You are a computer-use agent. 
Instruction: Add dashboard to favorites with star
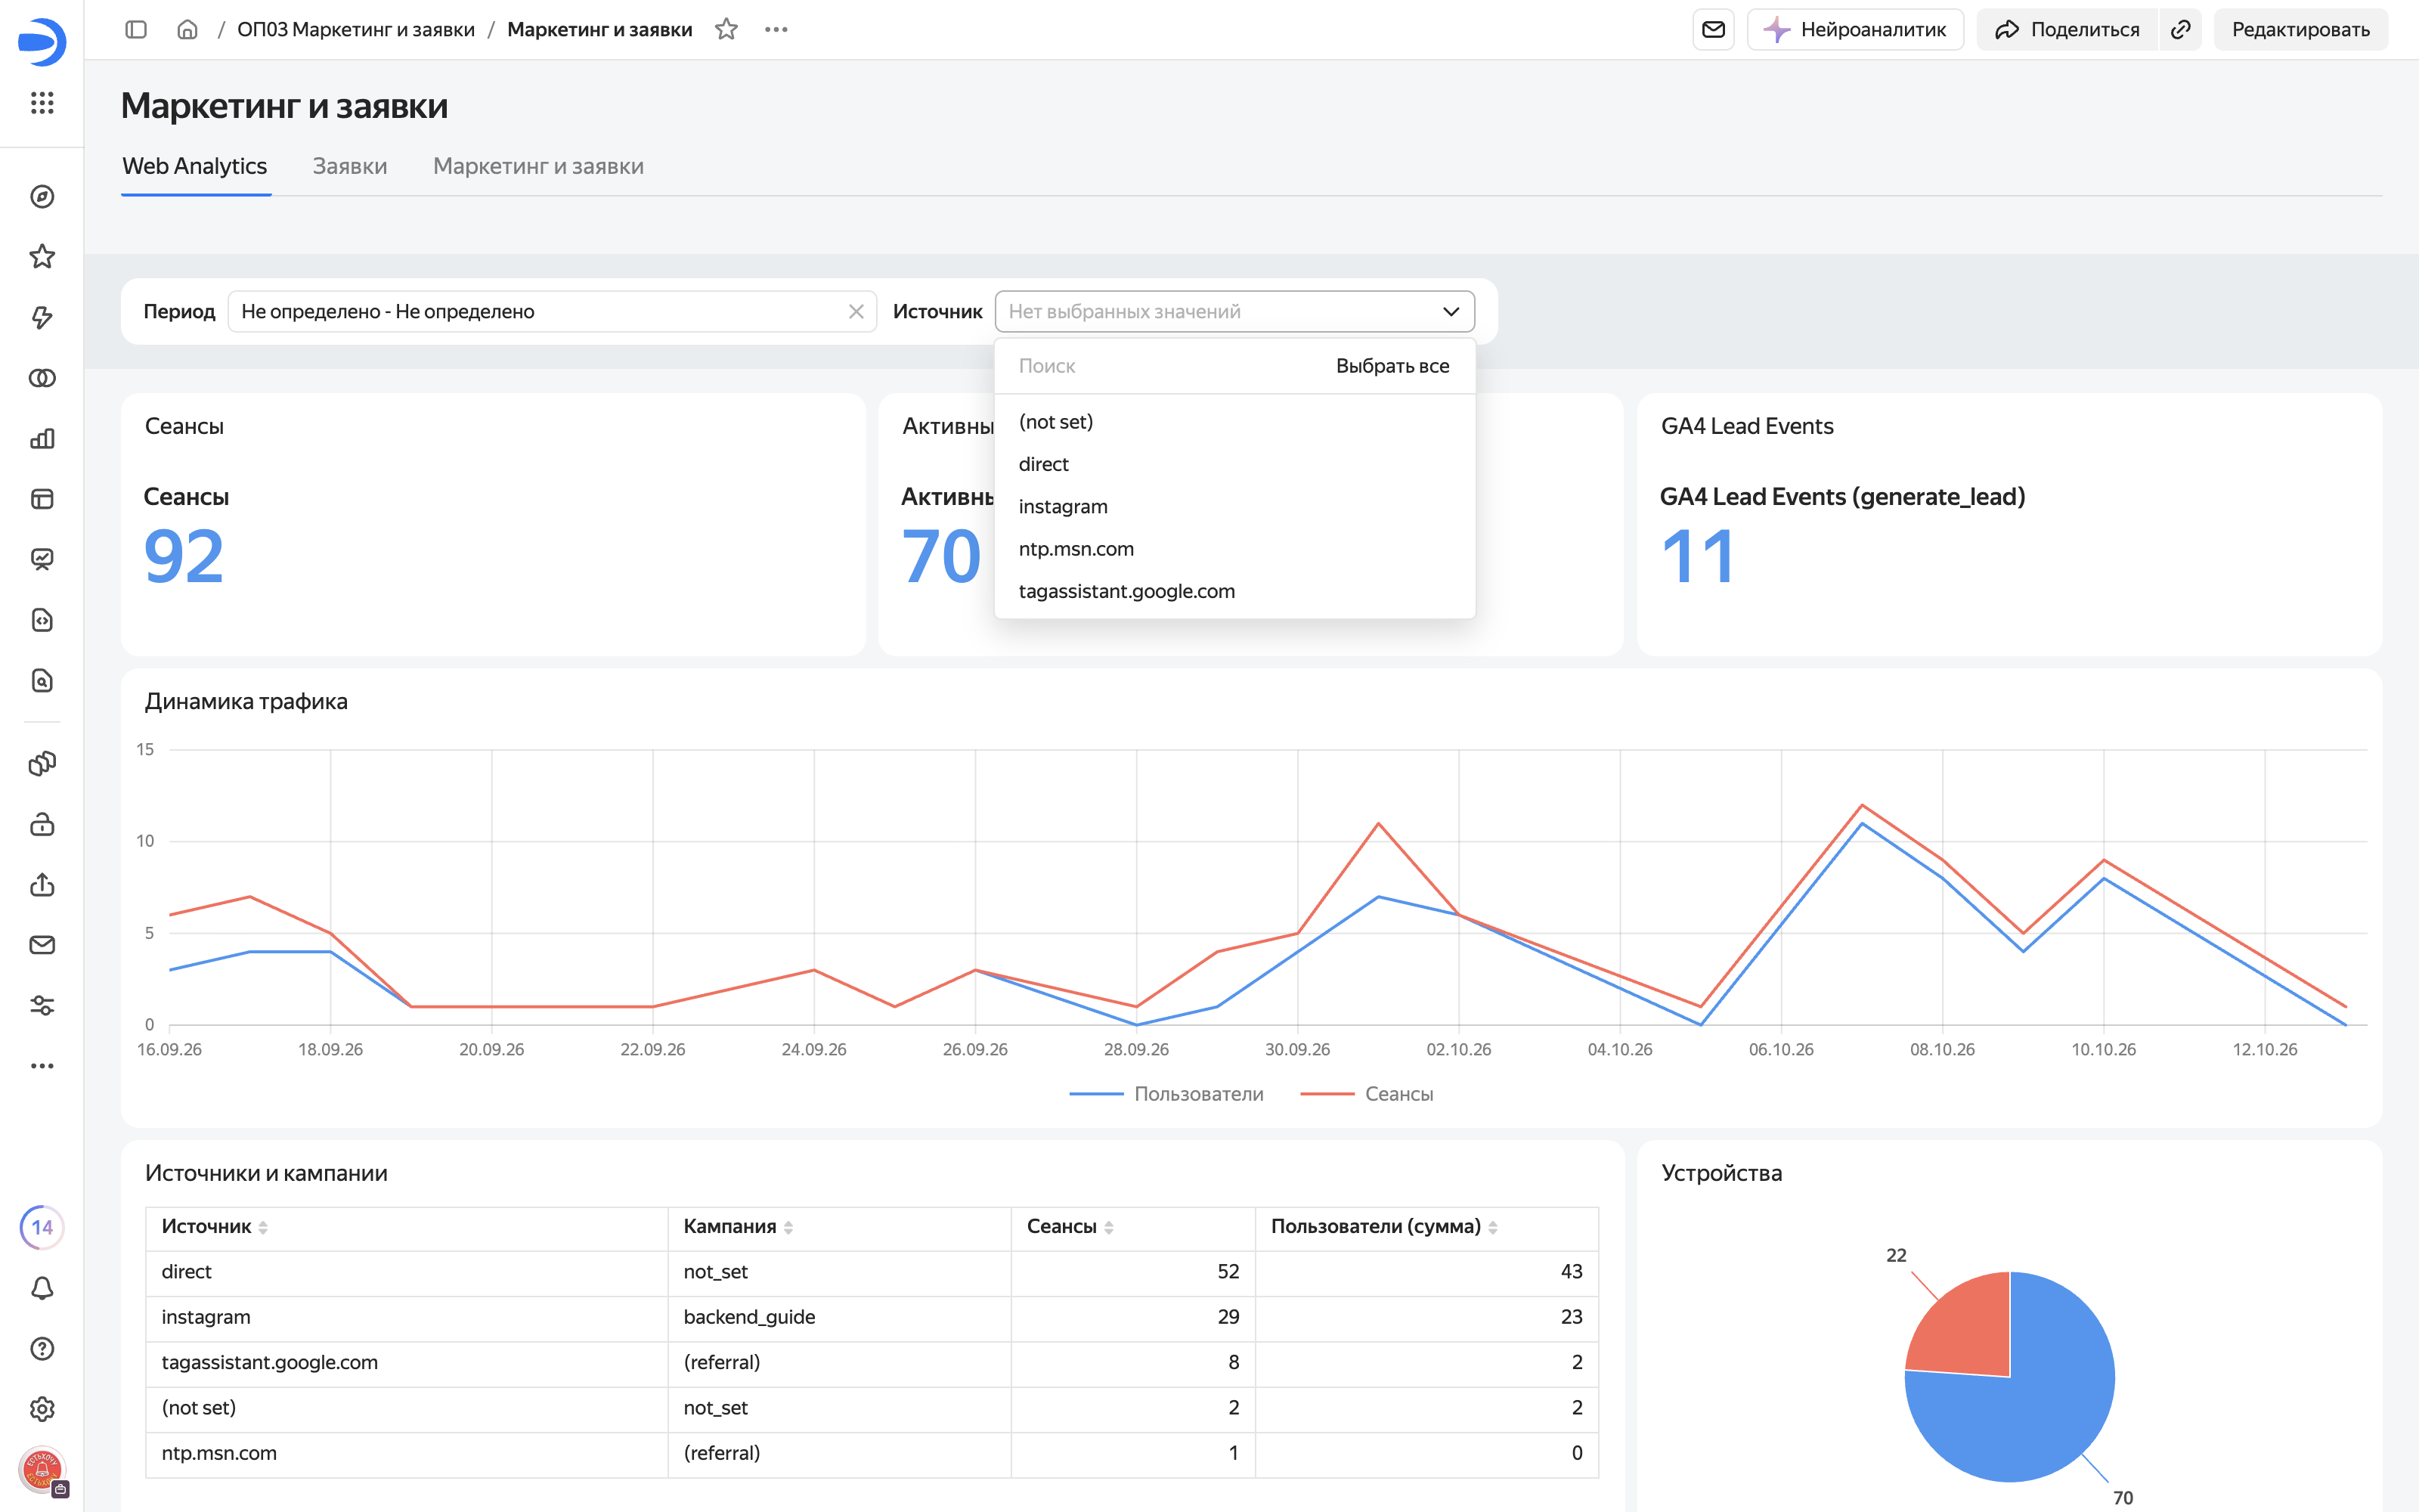coord(726,30)
